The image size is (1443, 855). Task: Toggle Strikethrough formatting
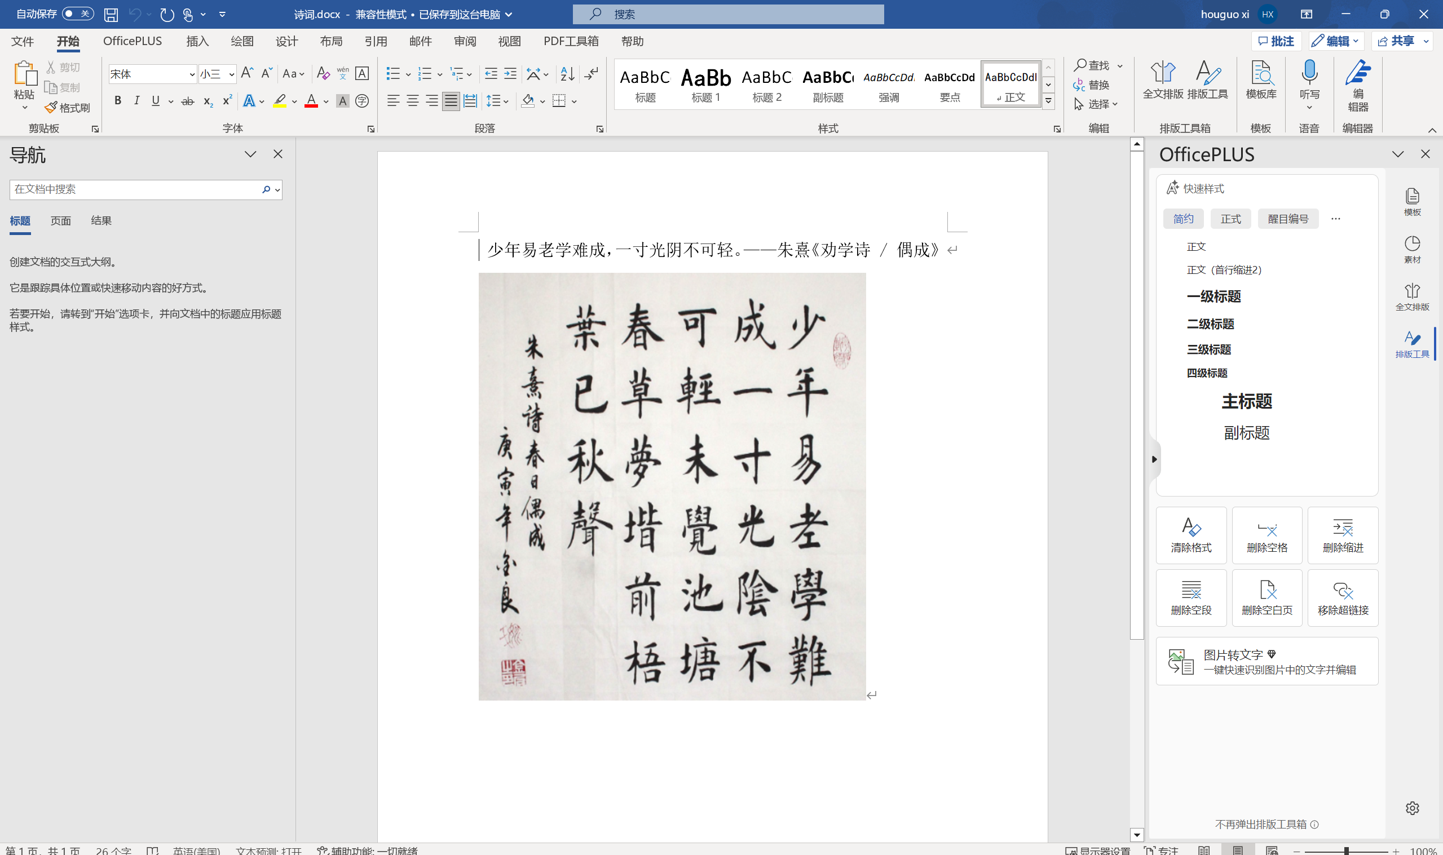188,101
